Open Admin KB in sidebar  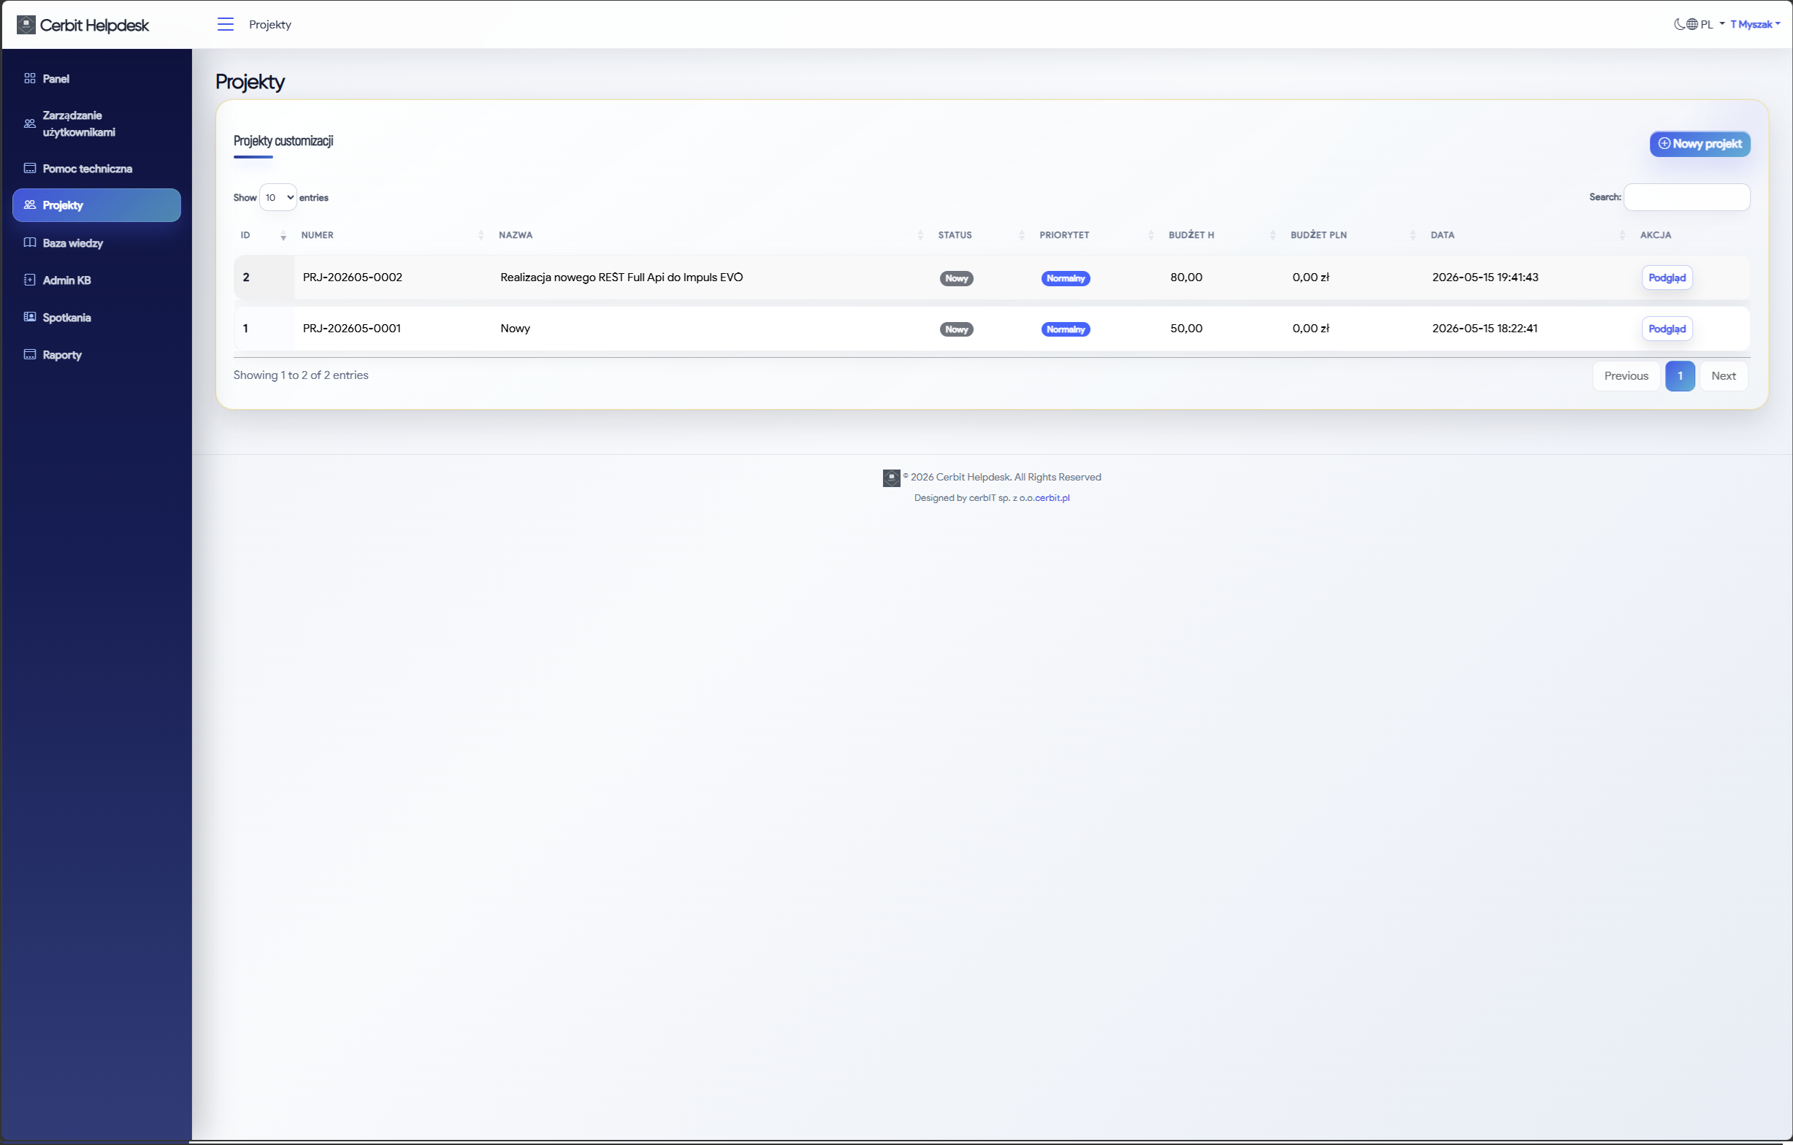(97, 280)
